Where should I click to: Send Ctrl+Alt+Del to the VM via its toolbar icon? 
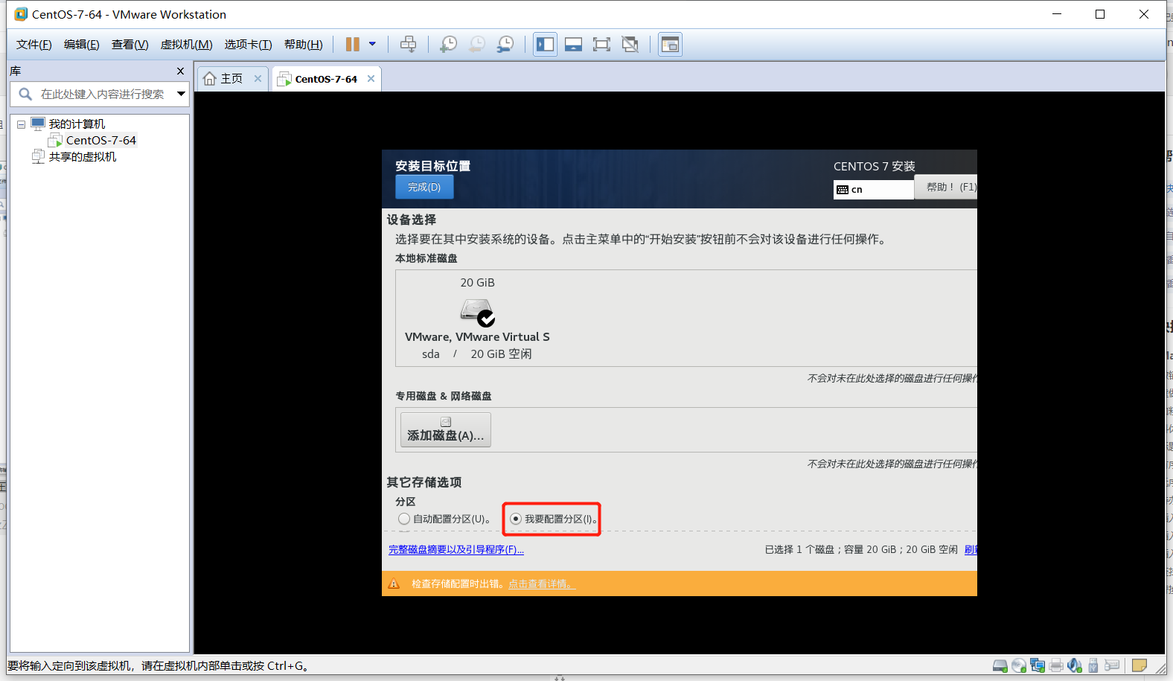point(408,45)
